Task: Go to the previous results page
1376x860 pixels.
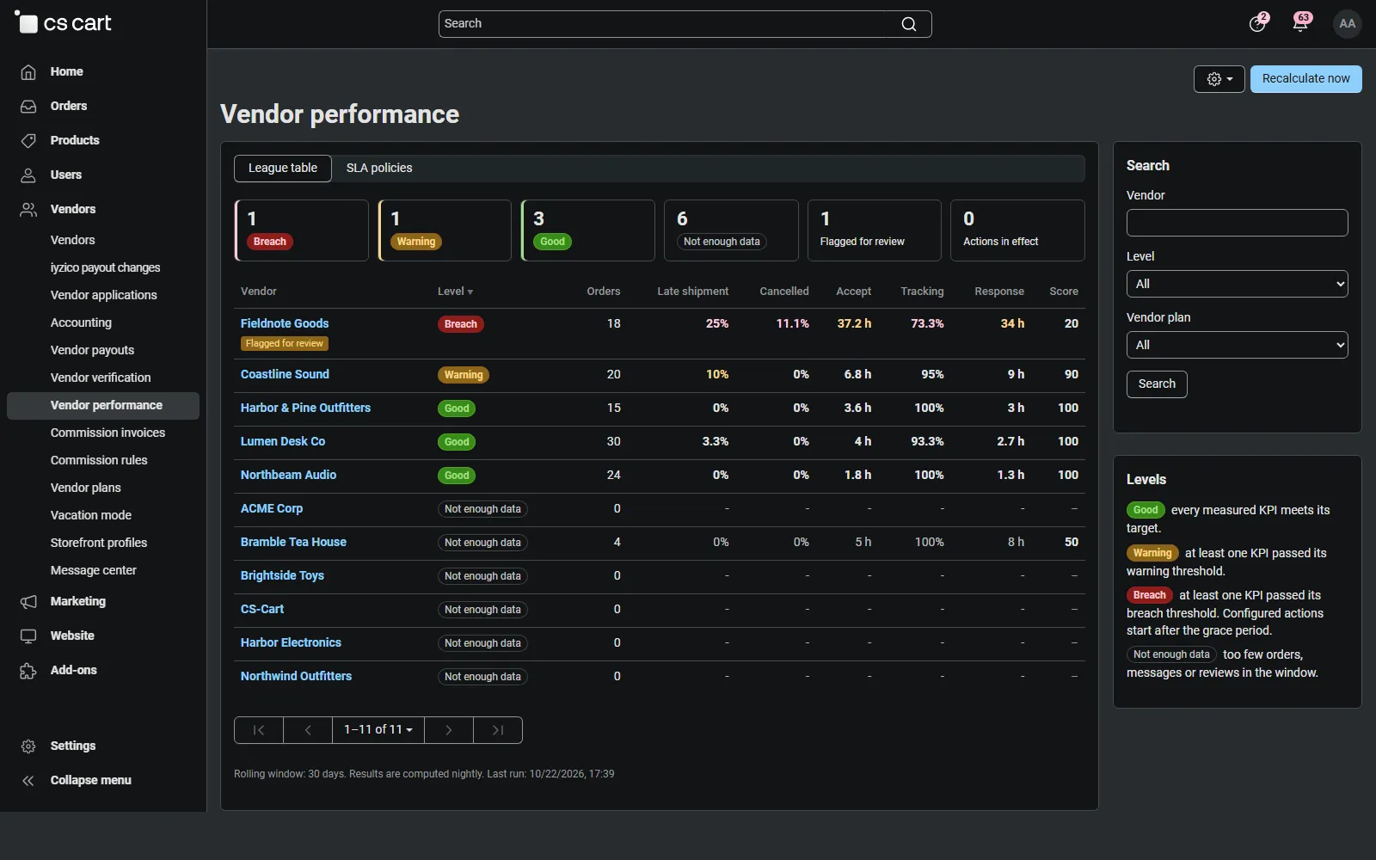Action: tap(308, 730)
